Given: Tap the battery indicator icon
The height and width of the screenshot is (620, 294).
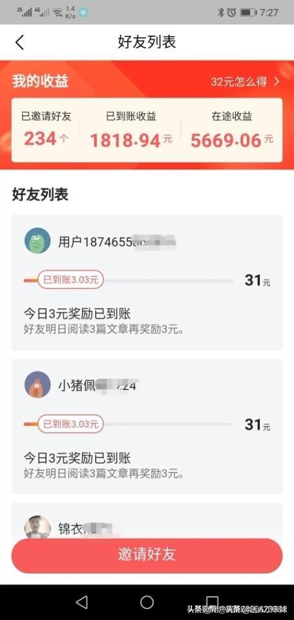Looking at the screenshot, I should (x=248, y=13).
